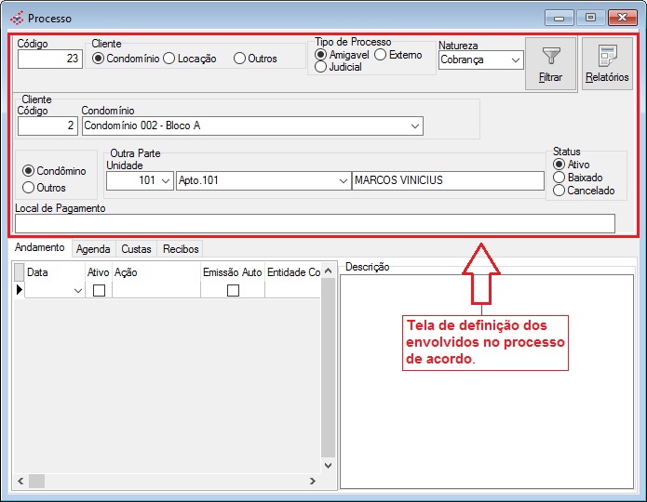This screenshot has width=647, height=502.
Task: Click the scroll down arrow of grid
Action: click(328, 465)
